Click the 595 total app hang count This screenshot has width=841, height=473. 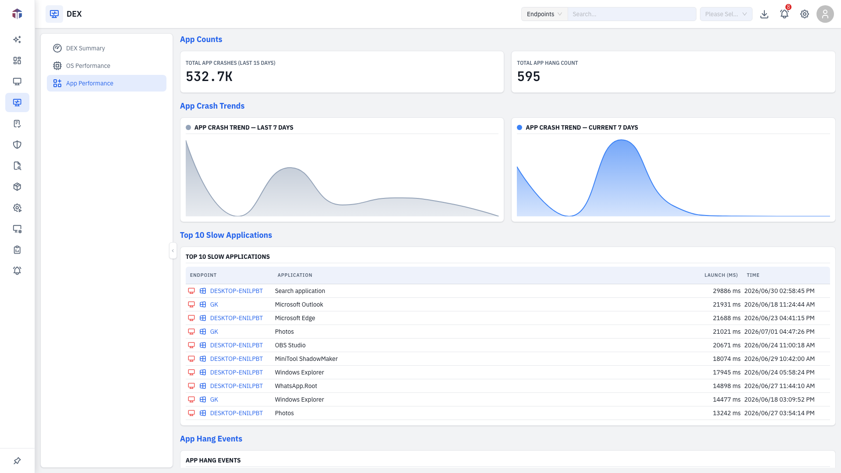[x=529, y=77]
